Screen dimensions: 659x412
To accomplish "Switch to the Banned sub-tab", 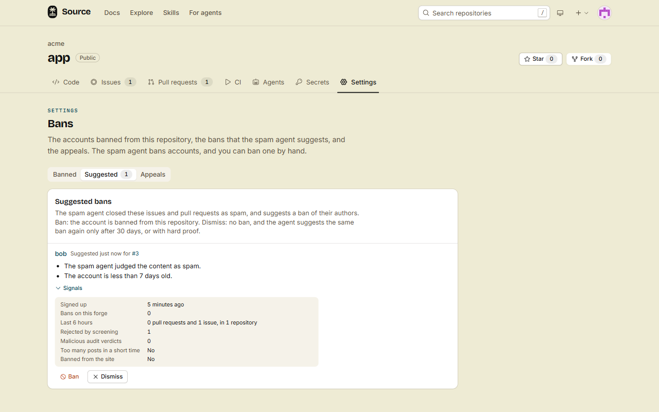I will tap(65, 174).
